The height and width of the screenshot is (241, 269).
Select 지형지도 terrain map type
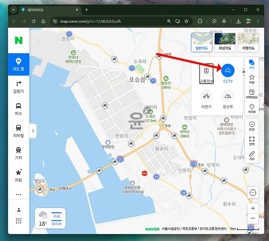[248, 42]
